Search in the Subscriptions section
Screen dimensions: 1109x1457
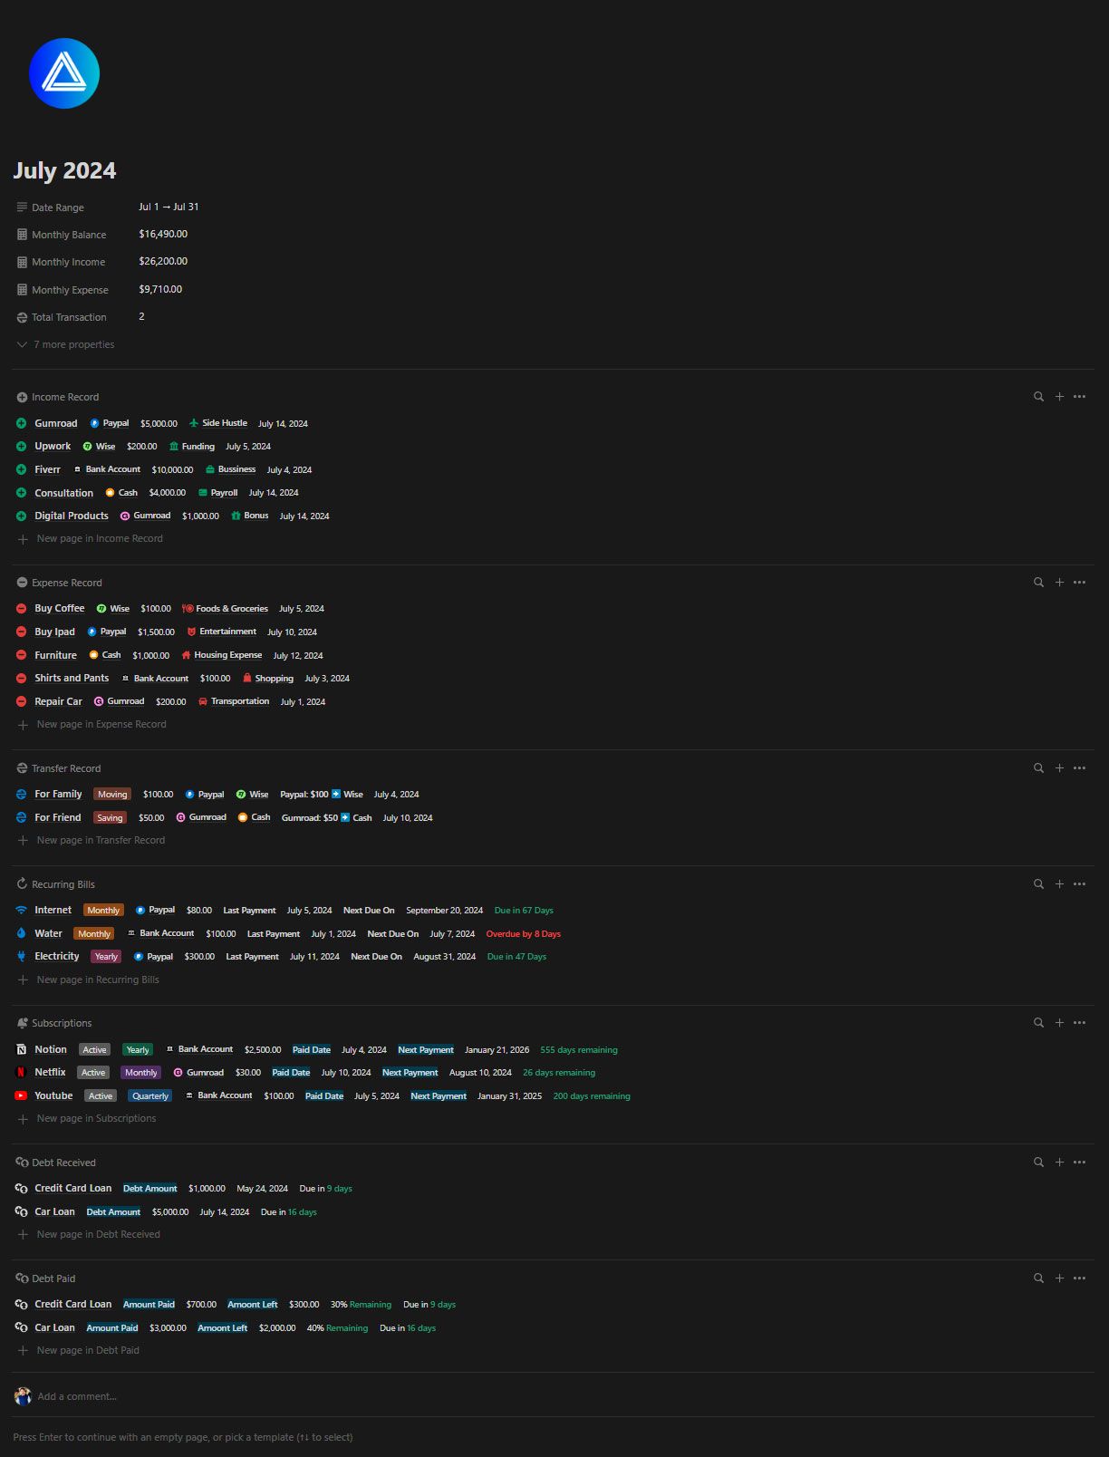coord(1038,1023)
